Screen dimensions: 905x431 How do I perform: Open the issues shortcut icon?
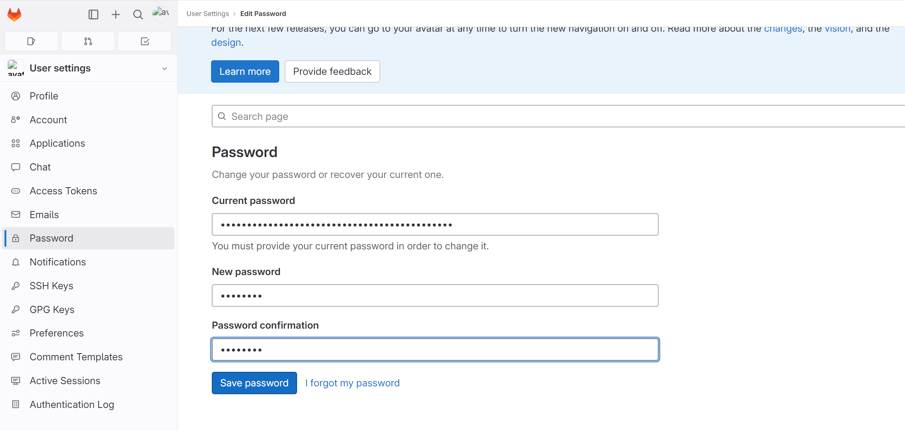pyautogui.click(x=31, y=41)
